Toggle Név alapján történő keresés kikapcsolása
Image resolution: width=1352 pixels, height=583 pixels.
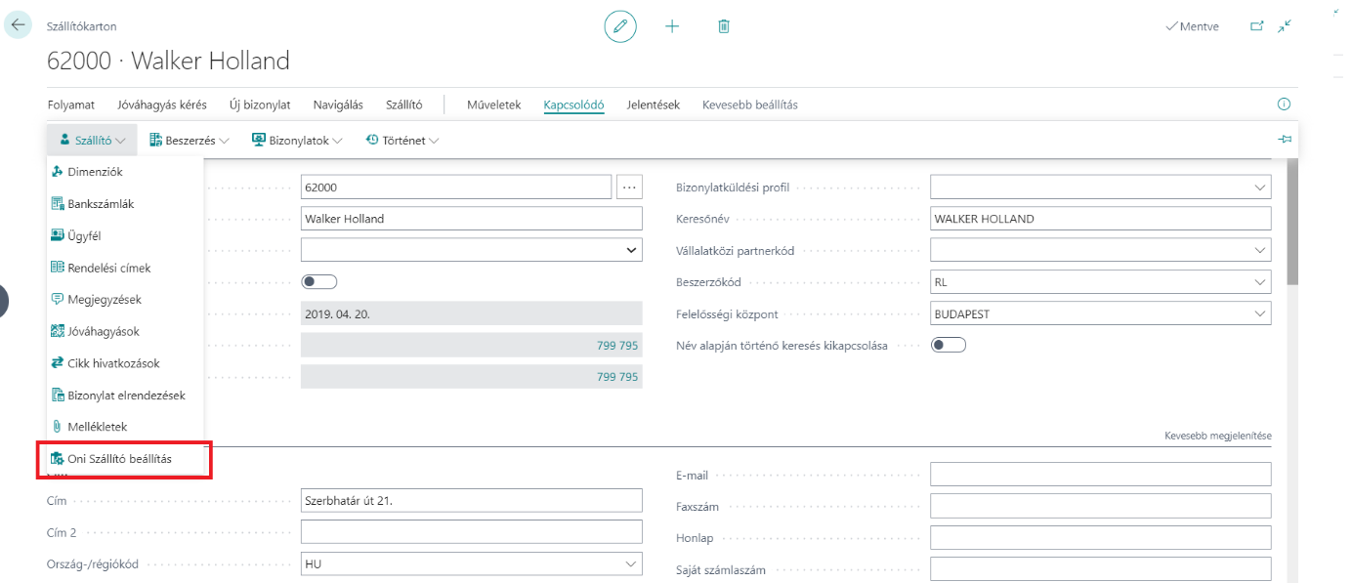pyautogui.click(x=948, y=345)
